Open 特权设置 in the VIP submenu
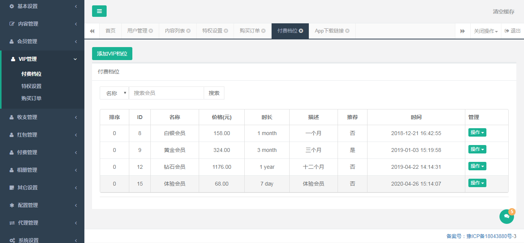The height and width of the screenshot is (243, 524). [x=31, y=86]
